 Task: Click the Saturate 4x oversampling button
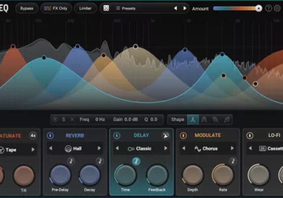click(x=33, y=135)
